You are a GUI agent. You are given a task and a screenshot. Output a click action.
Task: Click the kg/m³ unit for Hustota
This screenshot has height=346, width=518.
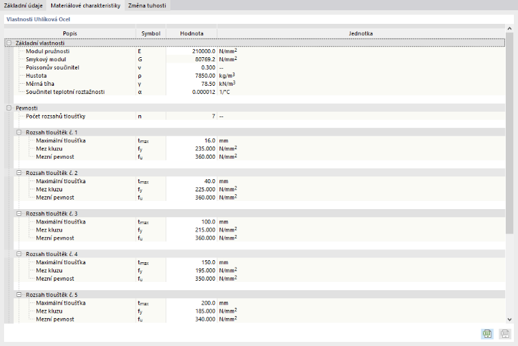227,76
